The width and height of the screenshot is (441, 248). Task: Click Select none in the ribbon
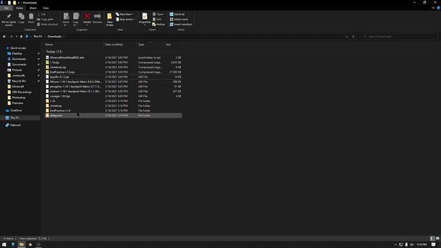(178, 19)
